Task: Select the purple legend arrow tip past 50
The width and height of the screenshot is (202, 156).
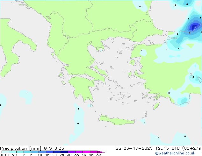Action: point(101,152)
